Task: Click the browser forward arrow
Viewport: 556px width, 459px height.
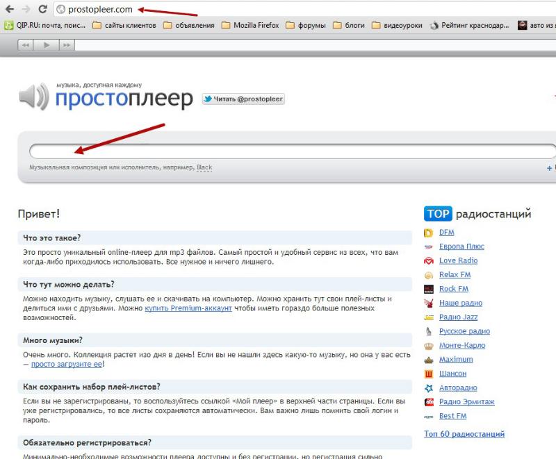Action: tap(26, 9)
